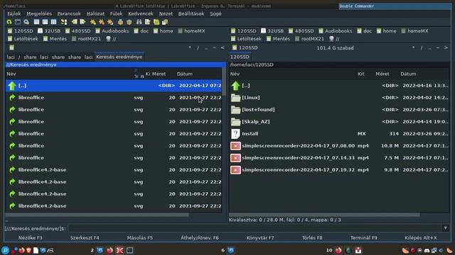Open the Súgó menu

[x=215, y=13]
